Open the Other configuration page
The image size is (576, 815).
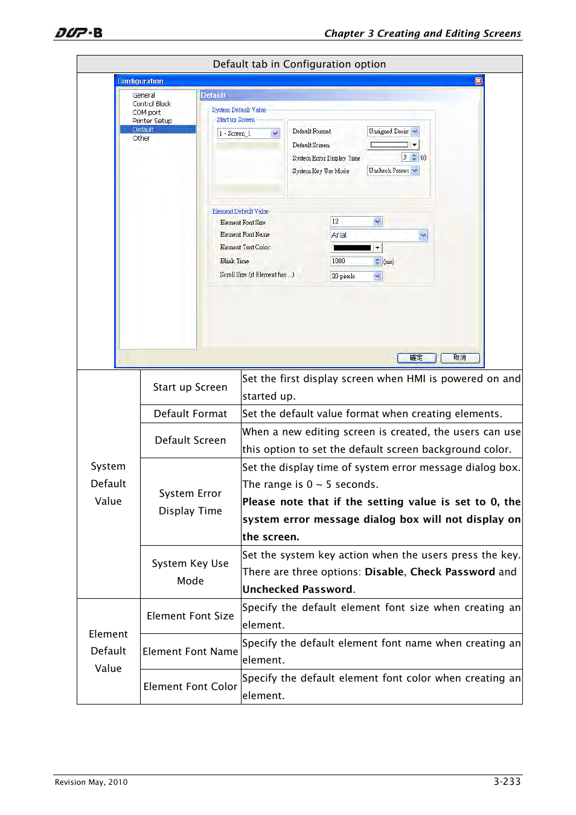(x=141, y=138)
